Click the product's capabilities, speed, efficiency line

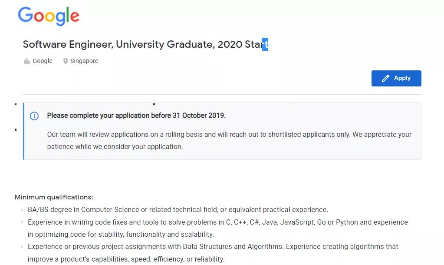pos(126,259)
